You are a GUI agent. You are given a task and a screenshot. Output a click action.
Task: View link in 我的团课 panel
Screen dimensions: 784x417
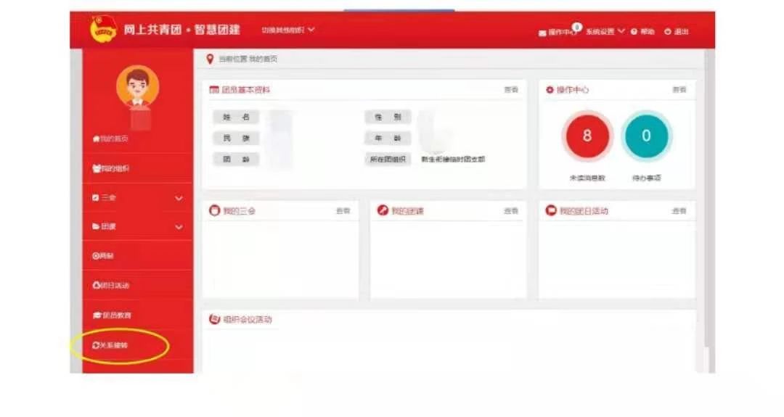511,211
